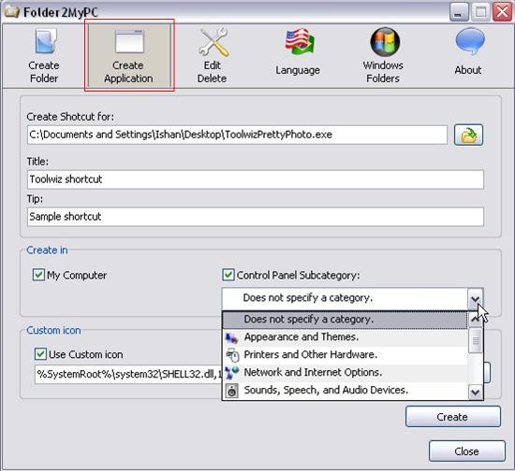Image resolution: width=515 pixels, height=471 pixels.
Task: Open the Windows Folders icon
Action: [x=385, y=42]
